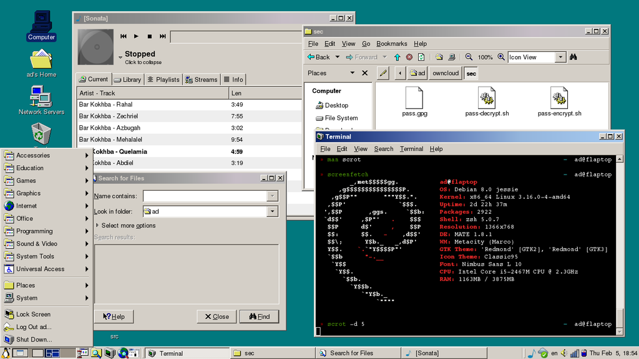
Task: Go up to parent folder in file manager
Action: coord(397,57)
